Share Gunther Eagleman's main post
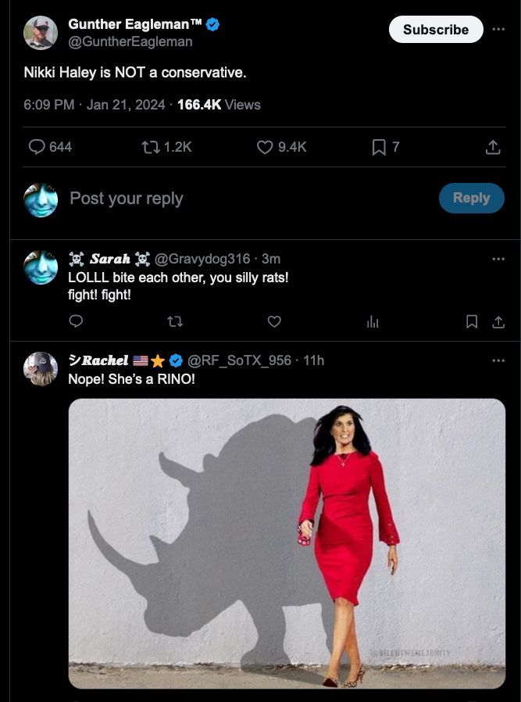 click(x=493, y=147)
